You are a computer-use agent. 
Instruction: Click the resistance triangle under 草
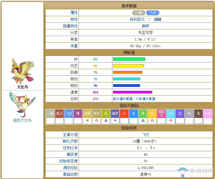143,120
